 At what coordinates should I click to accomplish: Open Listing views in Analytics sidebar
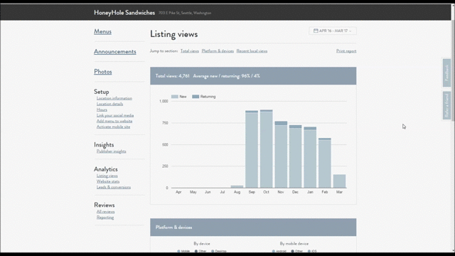pos(107,176)
